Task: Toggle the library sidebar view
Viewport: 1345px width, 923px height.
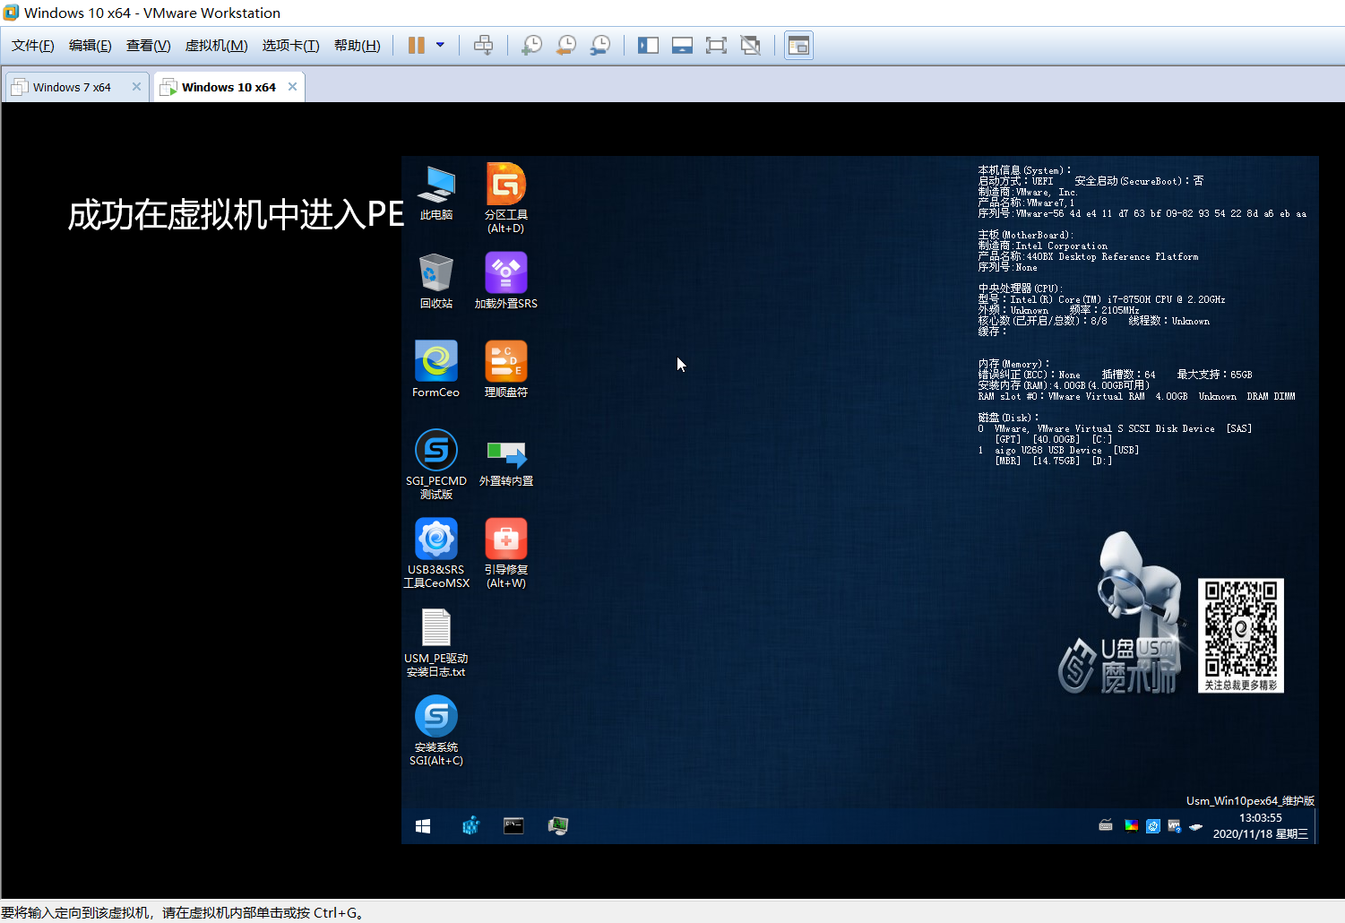Action: (648, 46)
